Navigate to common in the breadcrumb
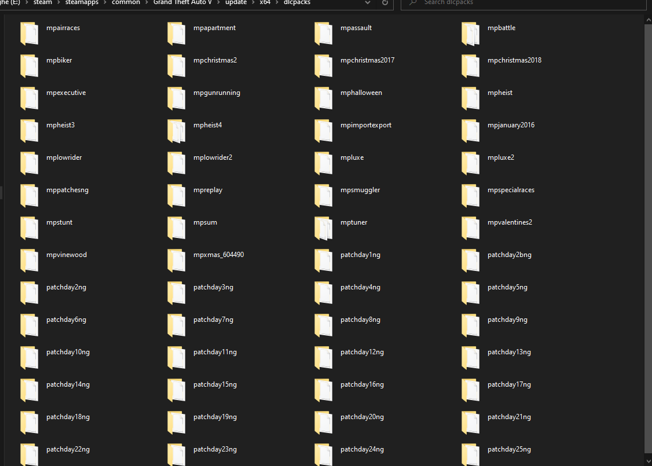 click(126, 2)
